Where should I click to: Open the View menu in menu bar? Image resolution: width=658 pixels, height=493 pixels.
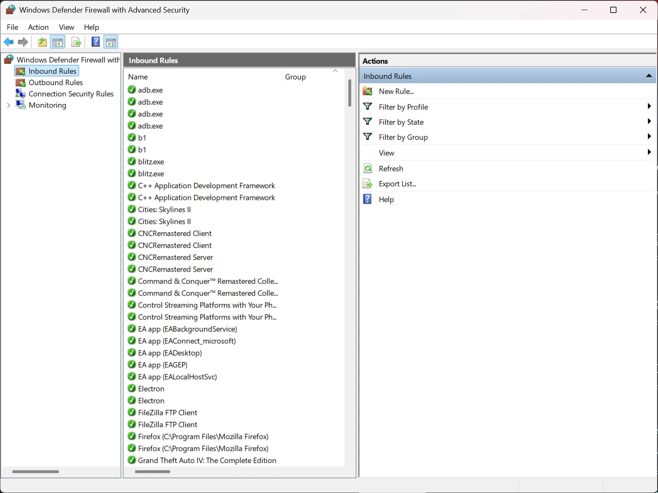[66, 27]
